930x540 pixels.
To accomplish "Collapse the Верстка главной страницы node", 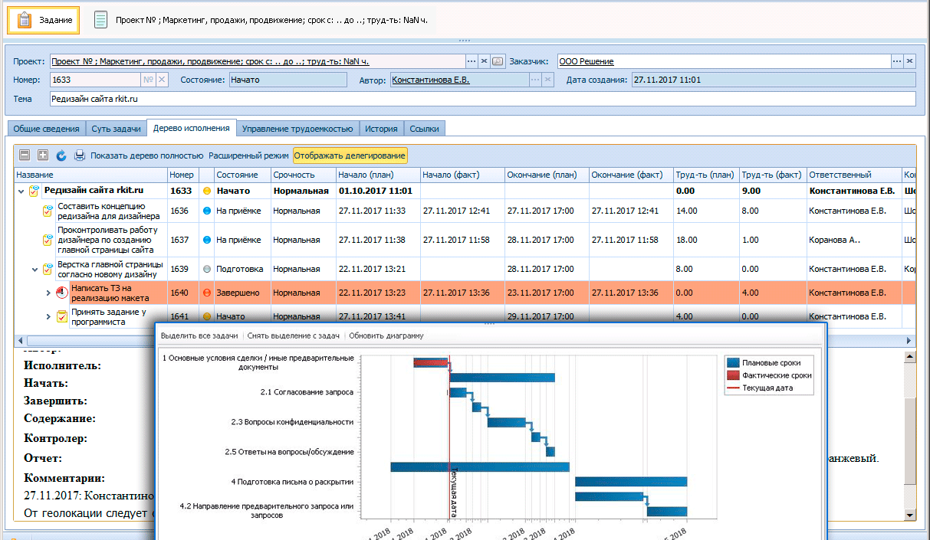I will pos(35,269).
